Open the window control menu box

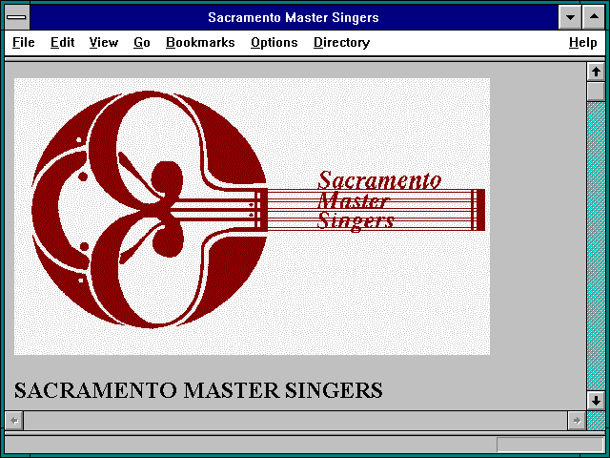click(x=17, y=17)
